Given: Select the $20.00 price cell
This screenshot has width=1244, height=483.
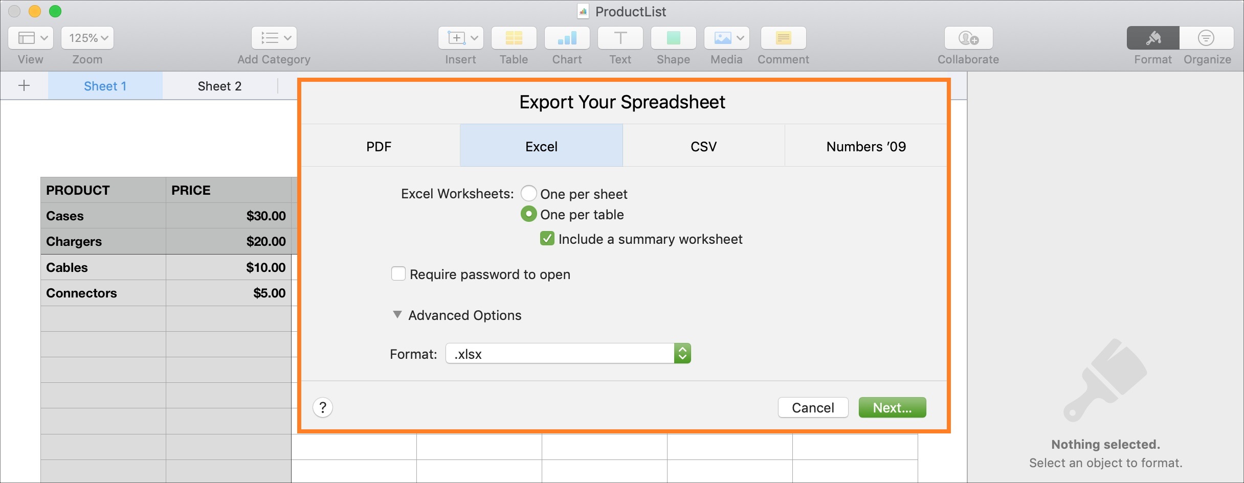Looking at the screenshot, I should (x=229, y=241).
